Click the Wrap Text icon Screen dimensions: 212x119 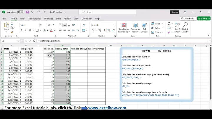[84, 25]
